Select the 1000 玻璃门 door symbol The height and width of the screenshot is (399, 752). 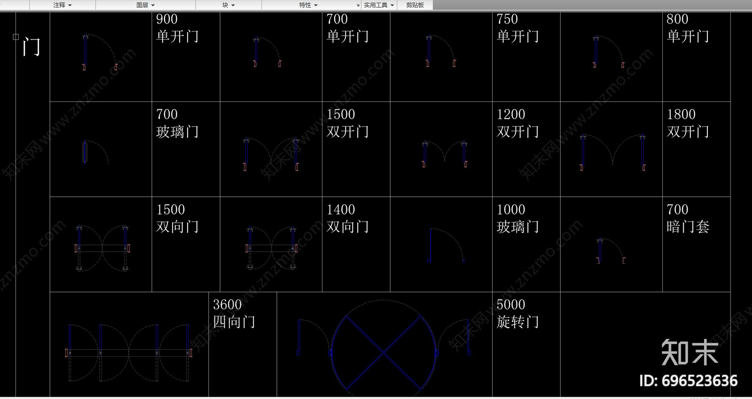[x=446, y=246]
